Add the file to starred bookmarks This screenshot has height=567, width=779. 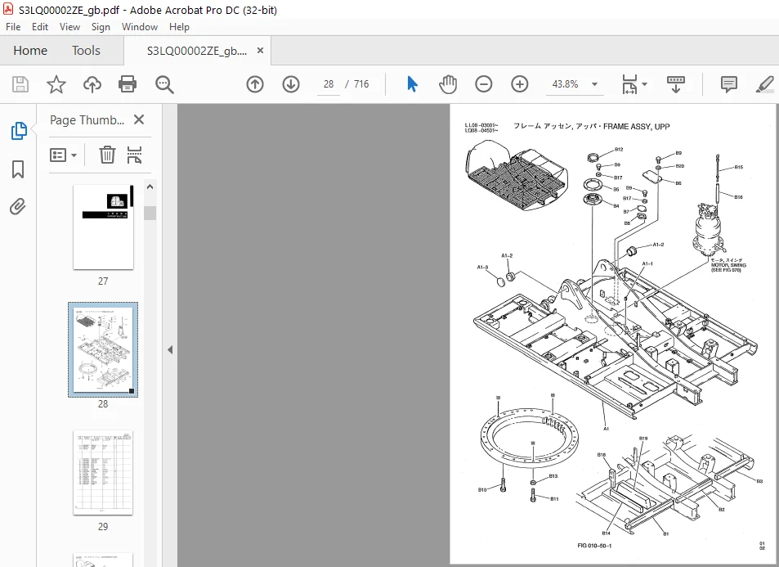pos(56,84)
